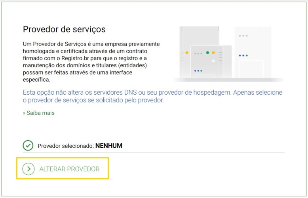Click the white dot on the center server
The image size is (308, 198).
pos(213,61)
